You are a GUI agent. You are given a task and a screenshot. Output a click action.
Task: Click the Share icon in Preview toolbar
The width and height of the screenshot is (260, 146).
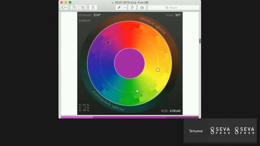coord(93,8)
